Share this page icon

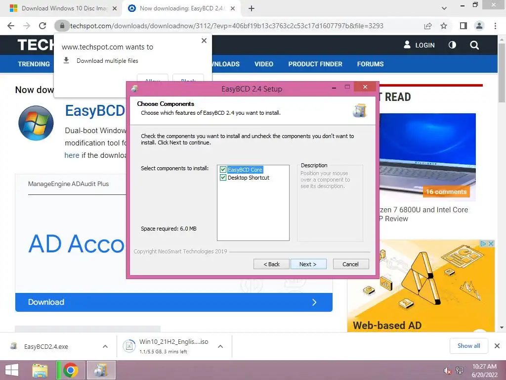428,26
